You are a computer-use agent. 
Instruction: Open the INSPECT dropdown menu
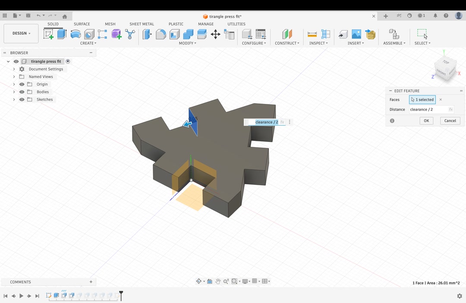point(318,43)
